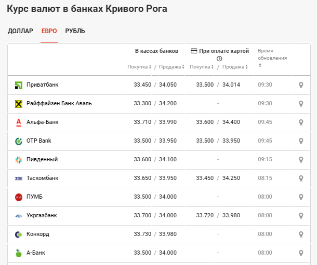Click the map pin icon for Приватбанк

301,85
